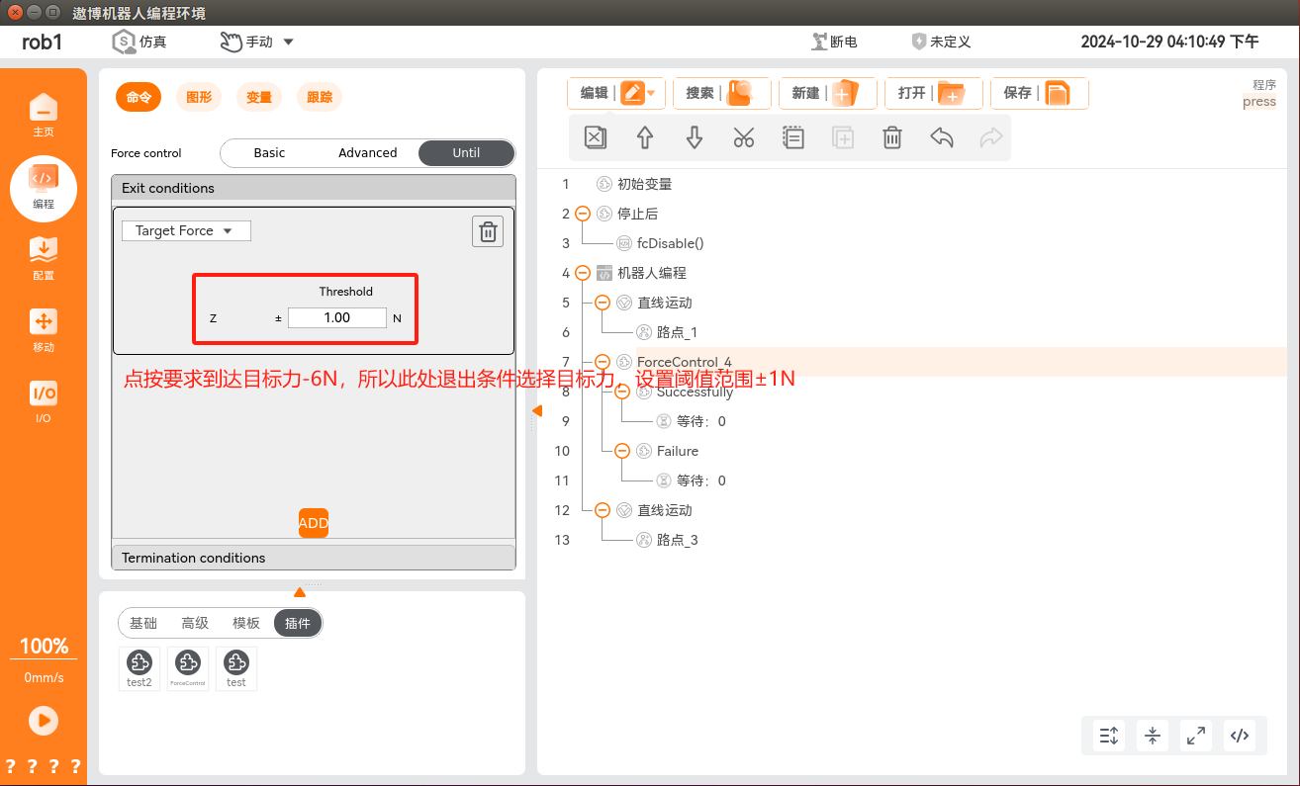The height and width of the screenshot is (786, 1300).
Task: Click the move down arrow icon
Action: coord(695,137)
